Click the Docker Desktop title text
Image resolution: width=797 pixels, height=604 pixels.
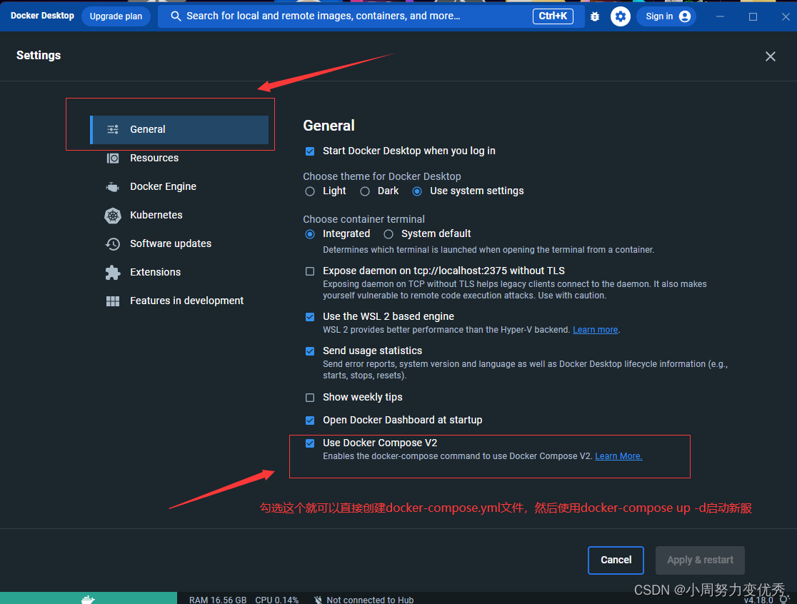[x=42, y=16]
